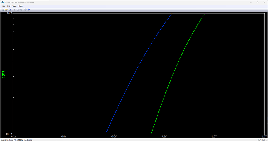This screenshot has width=268, height=141.
Task: Click the 0.2V axis label
Action: pos(14,136)
